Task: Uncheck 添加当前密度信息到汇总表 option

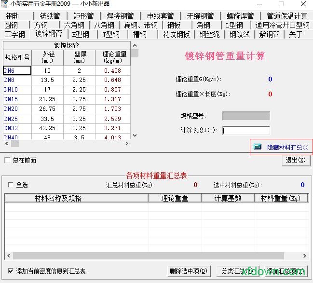Action: [x=11, y=271]
